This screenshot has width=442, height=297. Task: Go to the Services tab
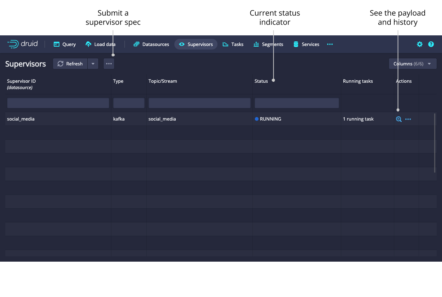pos(306,44)
